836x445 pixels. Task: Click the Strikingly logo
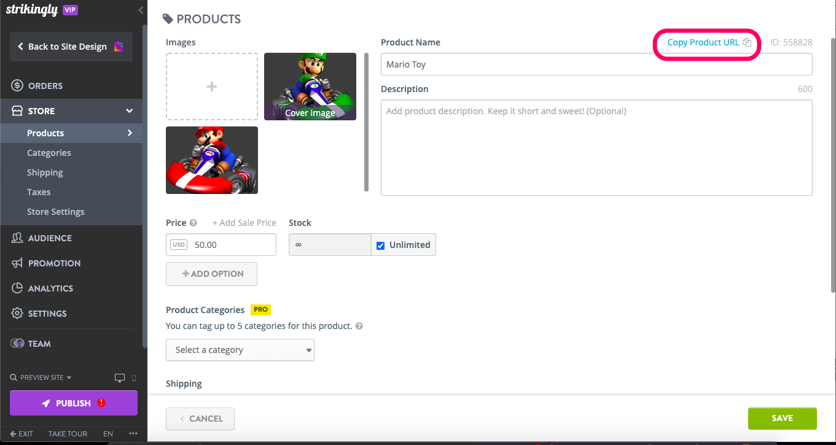point(32,10)
